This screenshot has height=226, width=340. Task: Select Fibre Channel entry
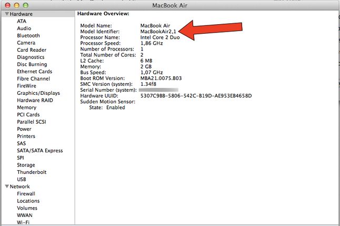click(x=33, y=78)
